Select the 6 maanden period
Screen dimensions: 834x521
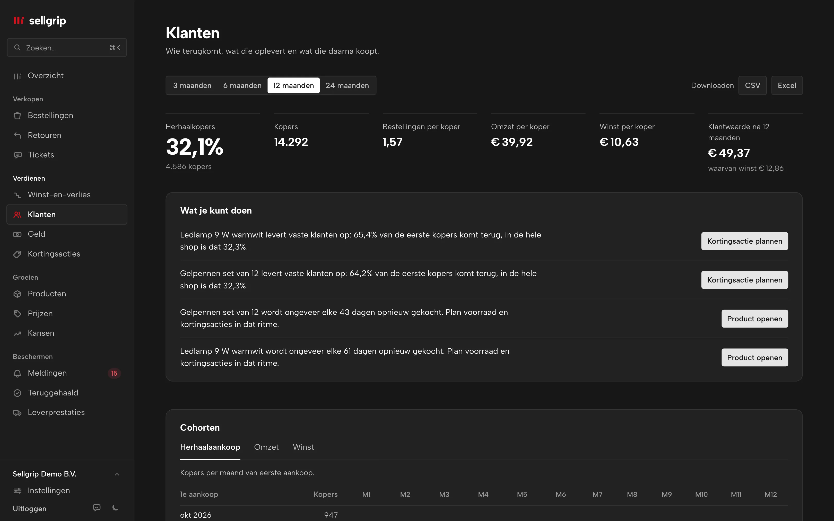(x=242, y=85)
